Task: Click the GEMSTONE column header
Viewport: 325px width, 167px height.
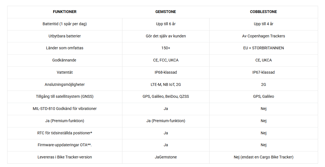Action: click(166, 12)
